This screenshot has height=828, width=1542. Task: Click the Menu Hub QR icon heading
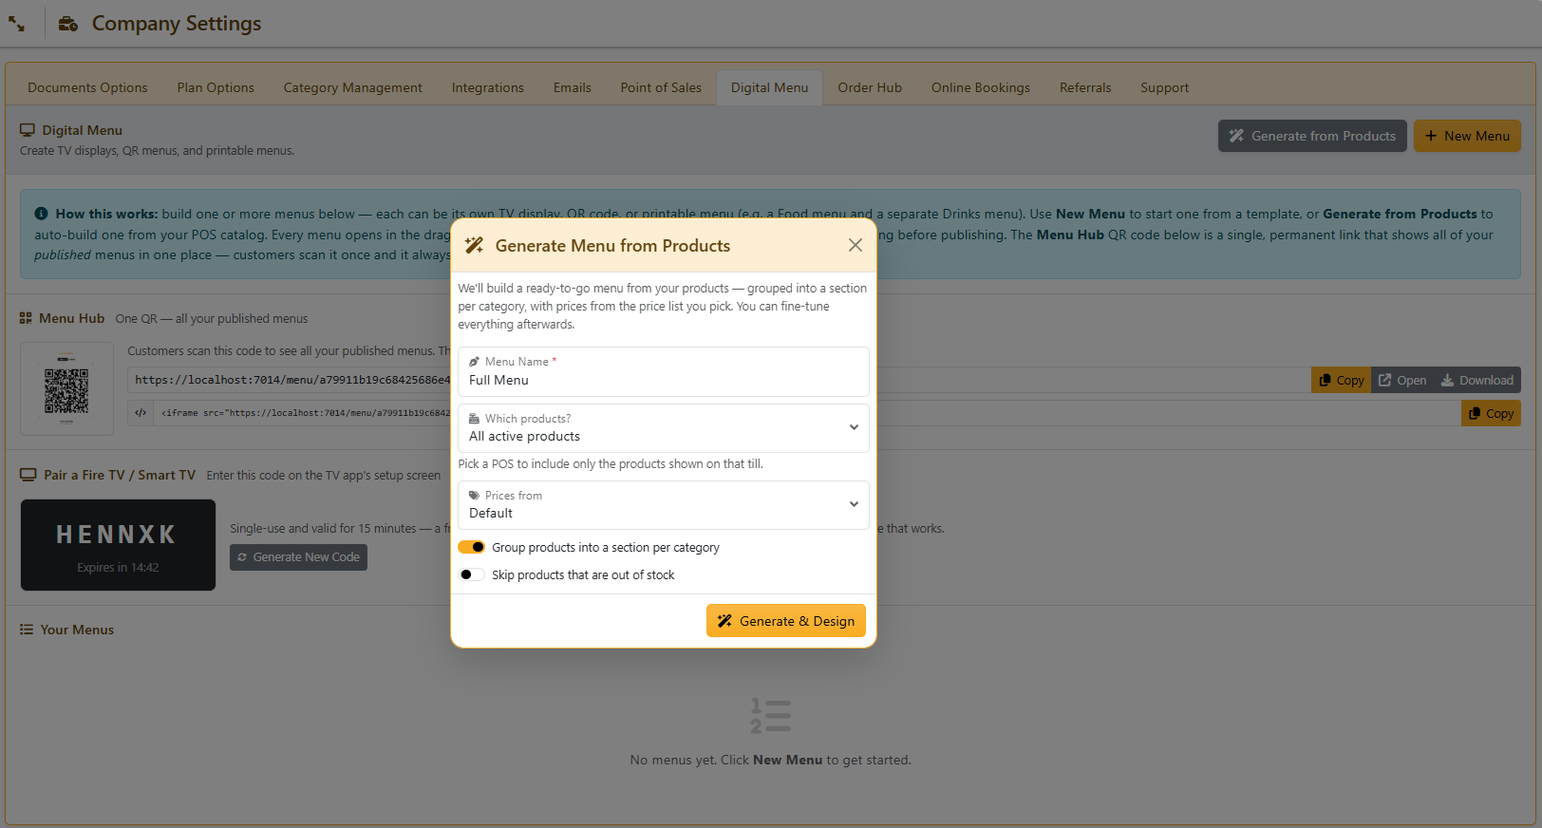pyautogui.click(x=26, y=318)
